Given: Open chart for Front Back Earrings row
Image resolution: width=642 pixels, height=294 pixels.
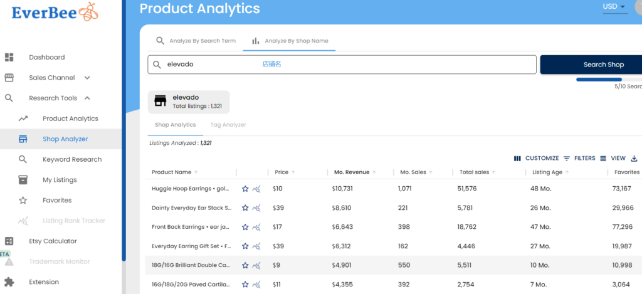Looking at the screenshot, I should (256, 227).
